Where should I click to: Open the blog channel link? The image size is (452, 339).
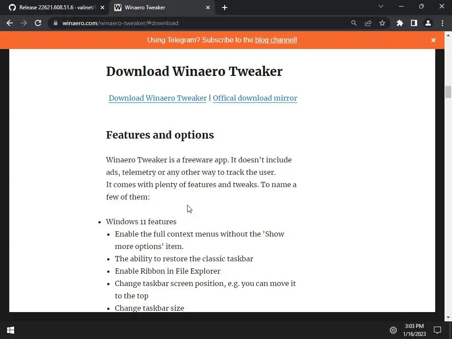coord(276,40)
